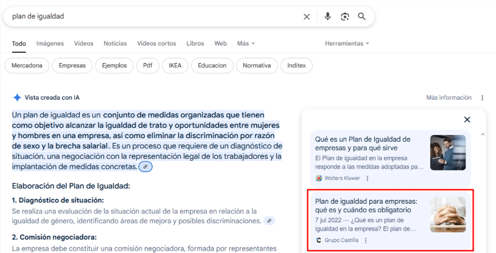
Task: Expand the Más dropdown
Action: pyautogui.click(x=246, y=44)
